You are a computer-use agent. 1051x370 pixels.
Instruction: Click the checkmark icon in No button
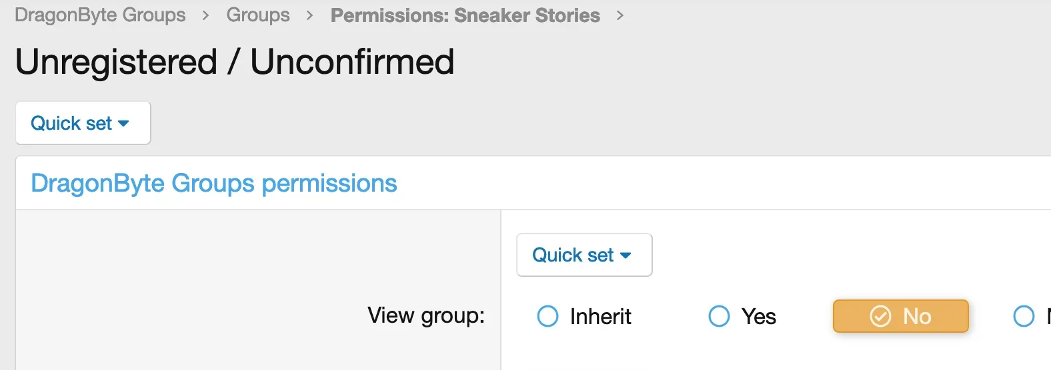[880, 316]
